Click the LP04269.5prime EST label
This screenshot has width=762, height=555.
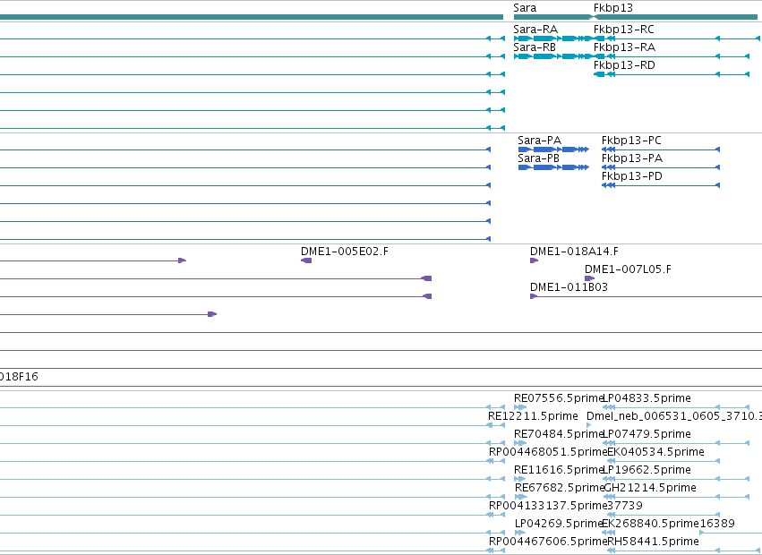559,524
